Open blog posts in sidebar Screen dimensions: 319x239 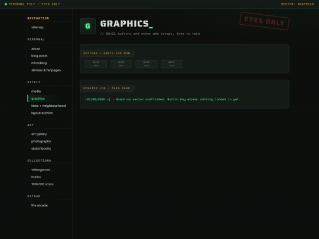39,55
